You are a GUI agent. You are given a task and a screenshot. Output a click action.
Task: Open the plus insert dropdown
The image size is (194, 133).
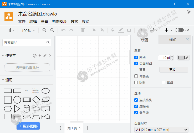[169, 30]
